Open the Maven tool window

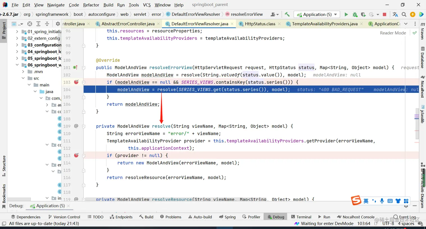point(422,32)
